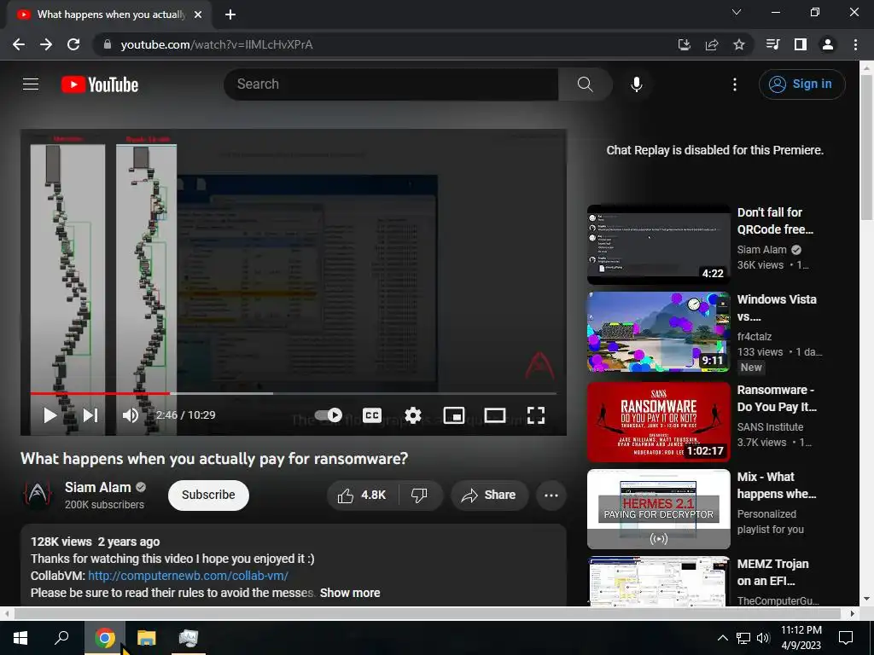Open MEMZ Trojan video title
This screenshot has width=874, height=655.
773,572
